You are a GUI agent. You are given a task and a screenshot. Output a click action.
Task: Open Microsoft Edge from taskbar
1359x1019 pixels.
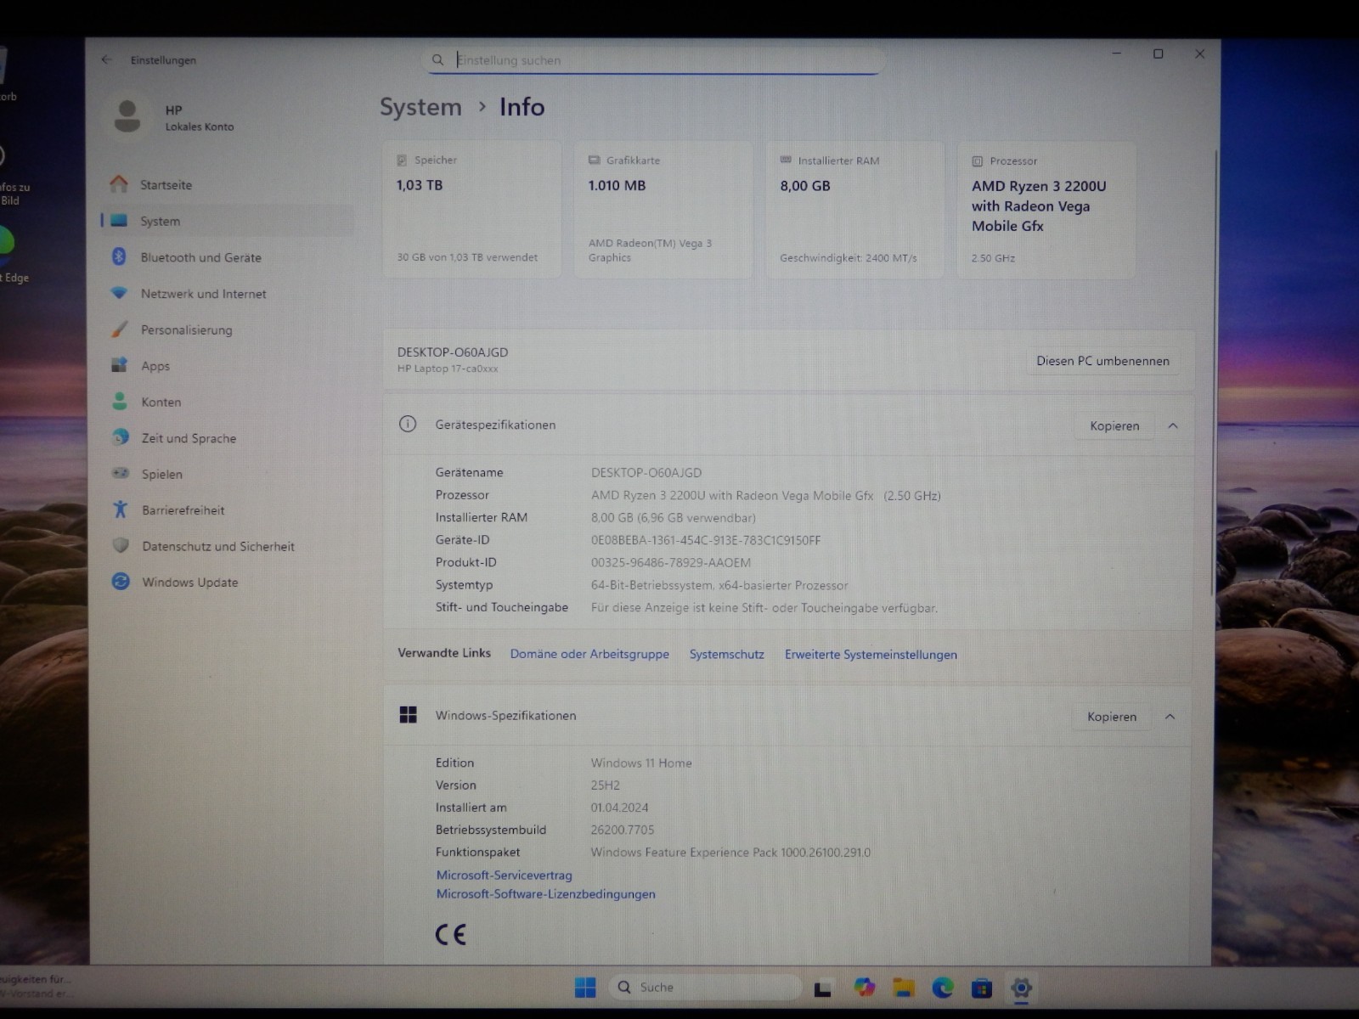(943, 987)
